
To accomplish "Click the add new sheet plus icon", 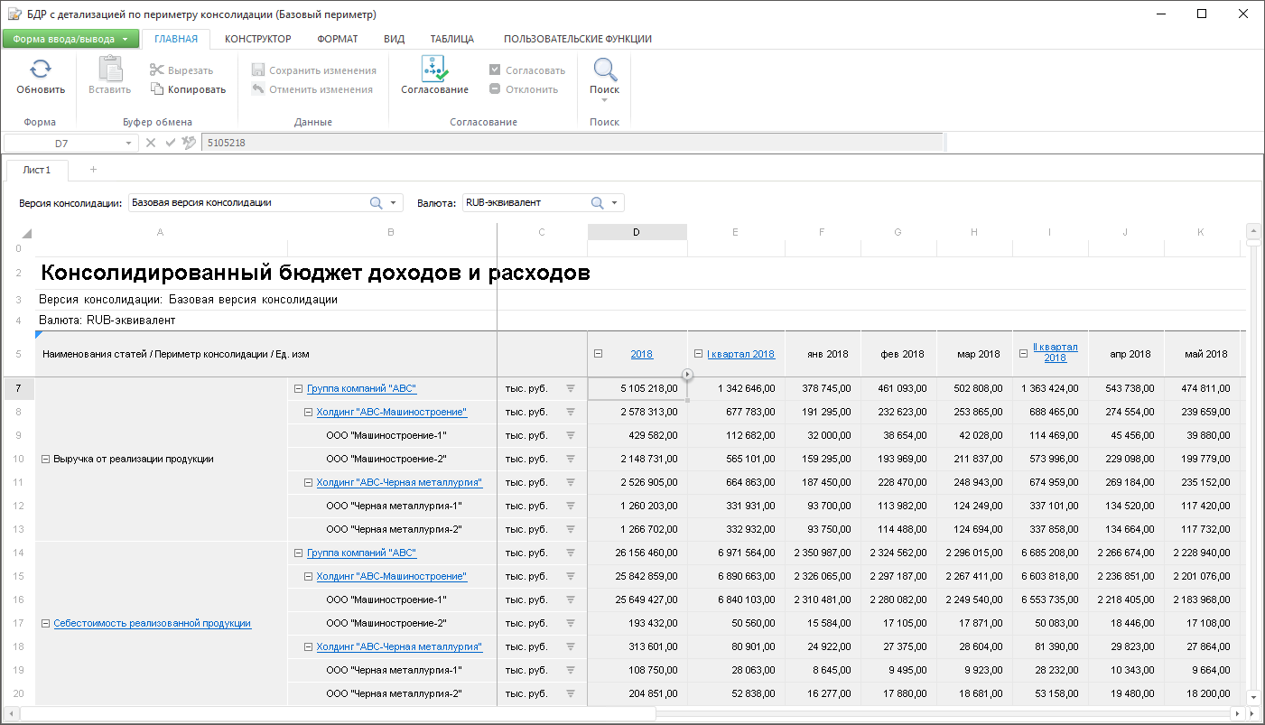I will click(x=93, y=170).
